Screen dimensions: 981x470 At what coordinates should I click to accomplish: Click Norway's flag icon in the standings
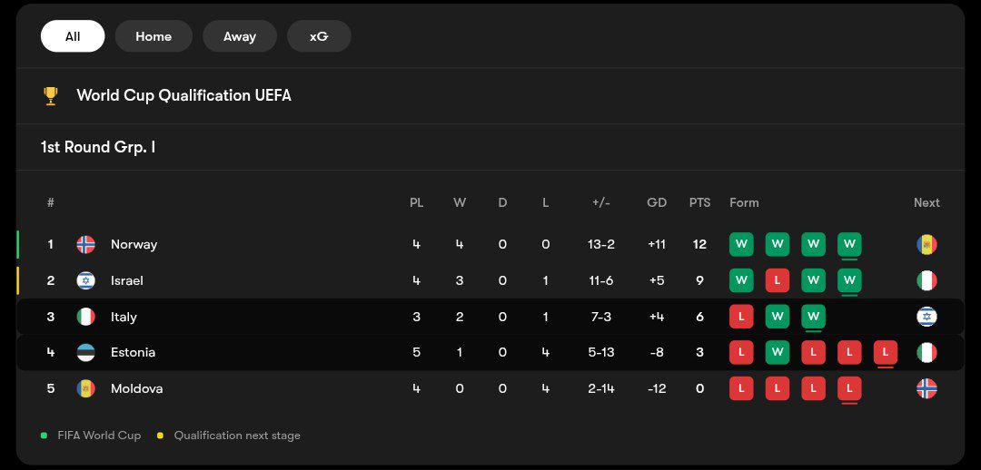(86, 244)
